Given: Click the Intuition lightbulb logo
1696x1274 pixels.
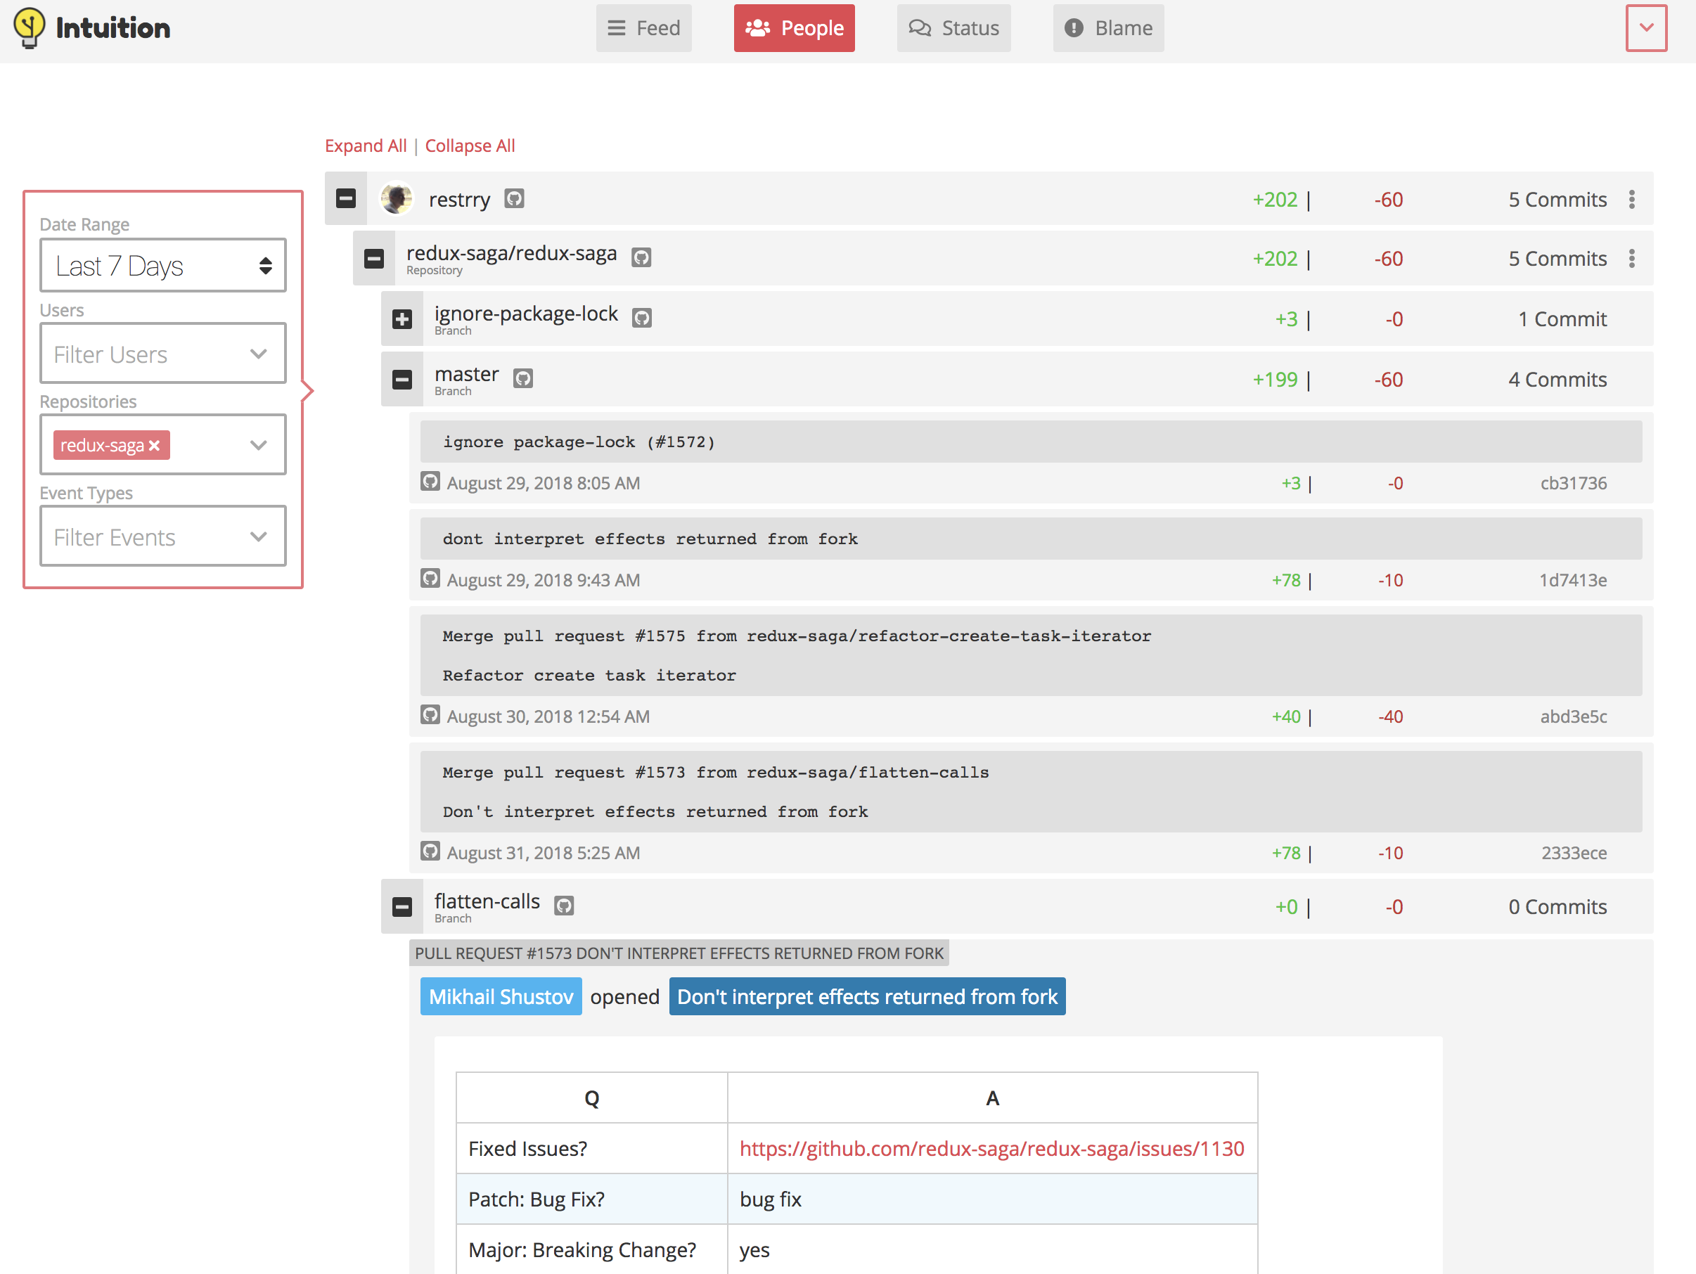Looking at the screenshot, I should tap(29, 28).
